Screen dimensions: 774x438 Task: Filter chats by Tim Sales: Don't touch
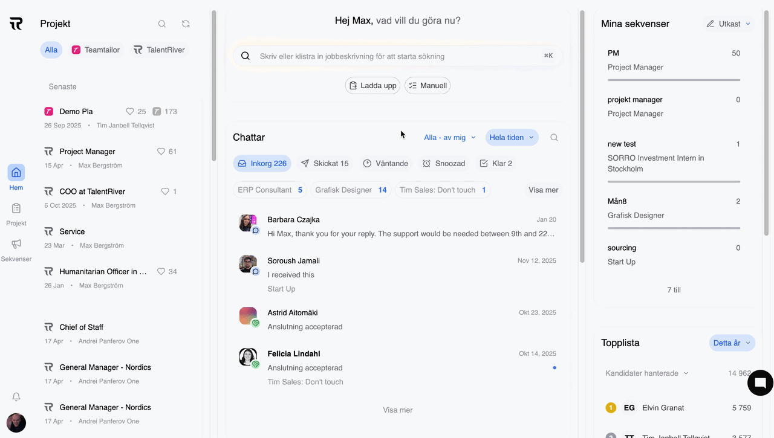click(443, 190)
